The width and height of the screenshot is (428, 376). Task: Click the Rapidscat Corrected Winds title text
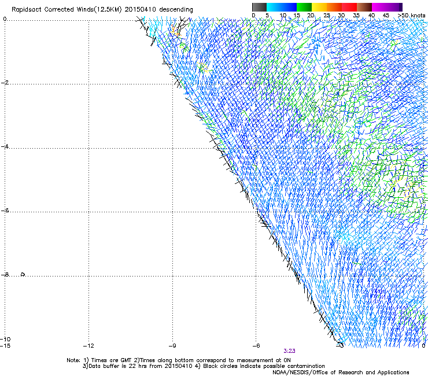point(102,10)
